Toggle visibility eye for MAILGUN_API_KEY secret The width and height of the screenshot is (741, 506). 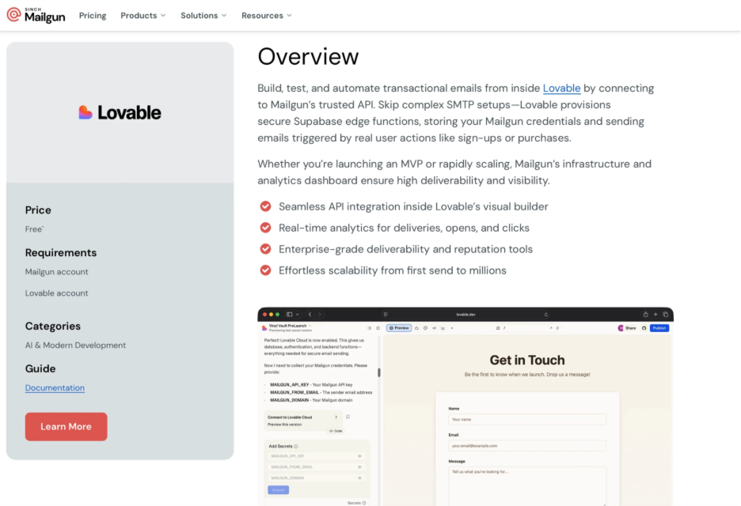click(x=359, y=456)
